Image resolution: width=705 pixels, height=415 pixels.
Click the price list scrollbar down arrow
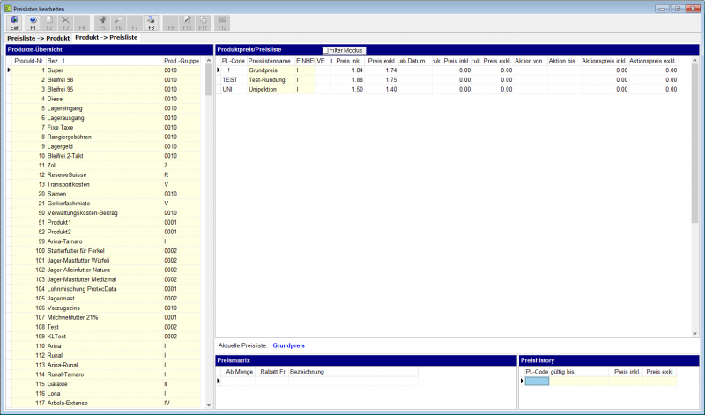[x=694, y=334]
